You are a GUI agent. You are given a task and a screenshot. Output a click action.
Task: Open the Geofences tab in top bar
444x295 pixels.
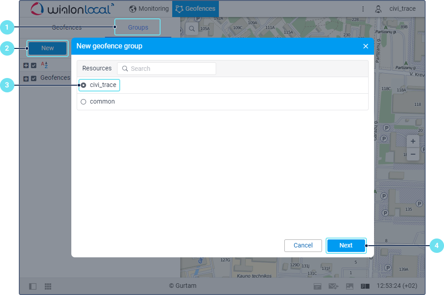tap(196, 9)
